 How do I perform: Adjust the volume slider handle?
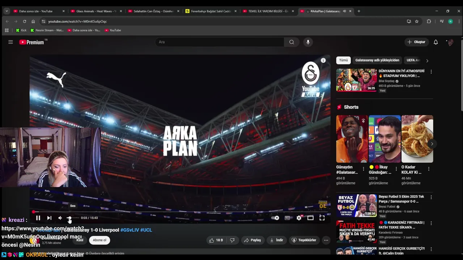[x=69, y=218]
